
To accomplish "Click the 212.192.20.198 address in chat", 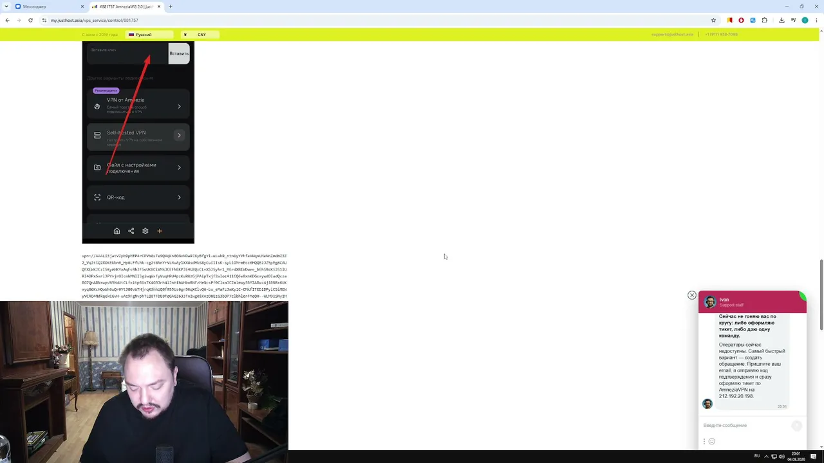I will click(x=736, y=396).
